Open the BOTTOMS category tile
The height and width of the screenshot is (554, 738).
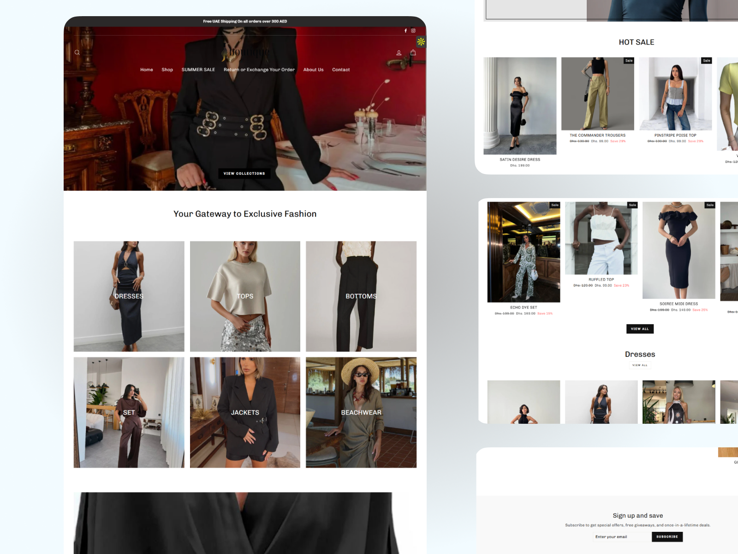click(x=361, y=296)
